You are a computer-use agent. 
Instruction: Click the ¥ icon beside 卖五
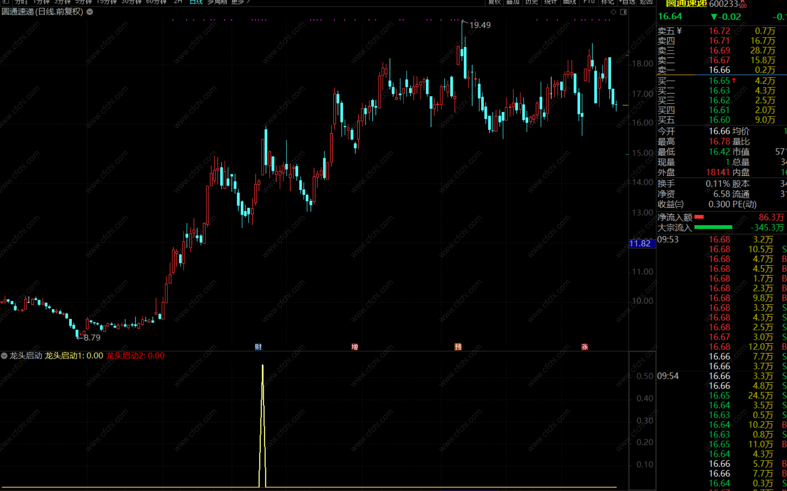pyautogui.click(x=679, y=31)
